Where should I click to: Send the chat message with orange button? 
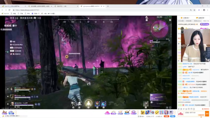207,114
